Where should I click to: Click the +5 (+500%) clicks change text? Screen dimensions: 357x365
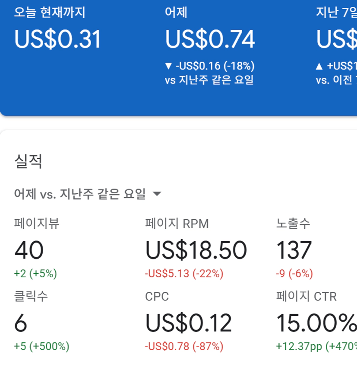(x=41, y=346)
